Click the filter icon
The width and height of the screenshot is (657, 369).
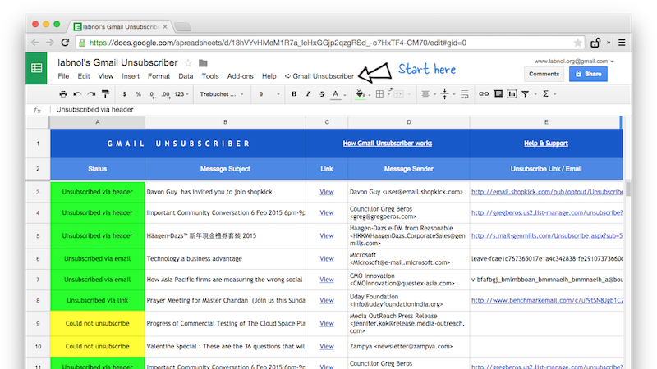(525, 94)
